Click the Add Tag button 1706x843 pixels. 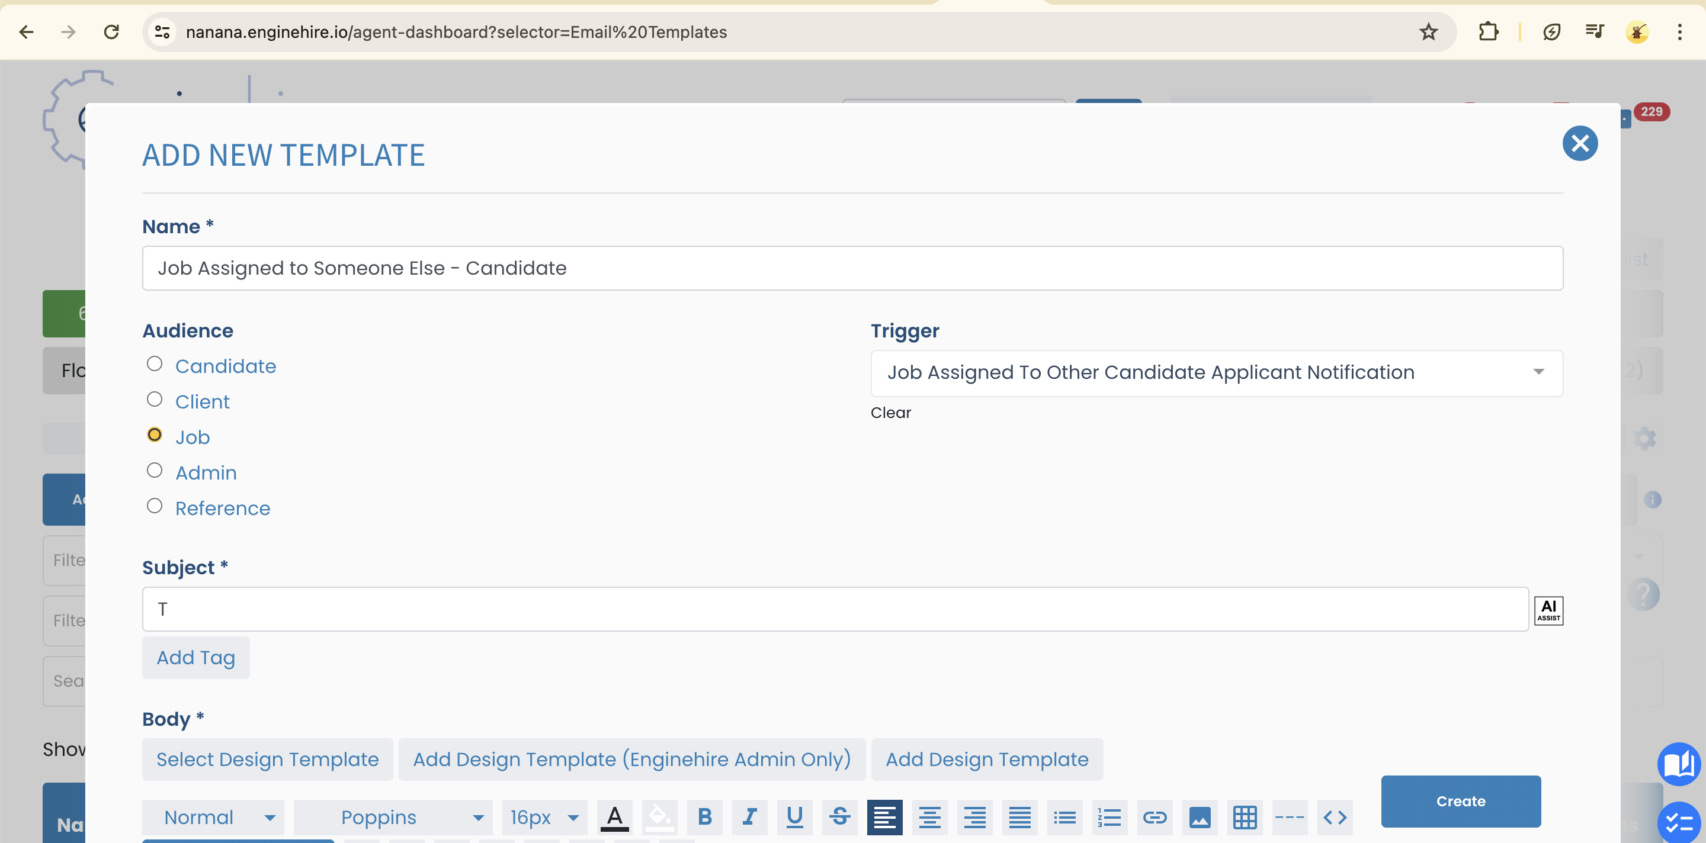196,658
